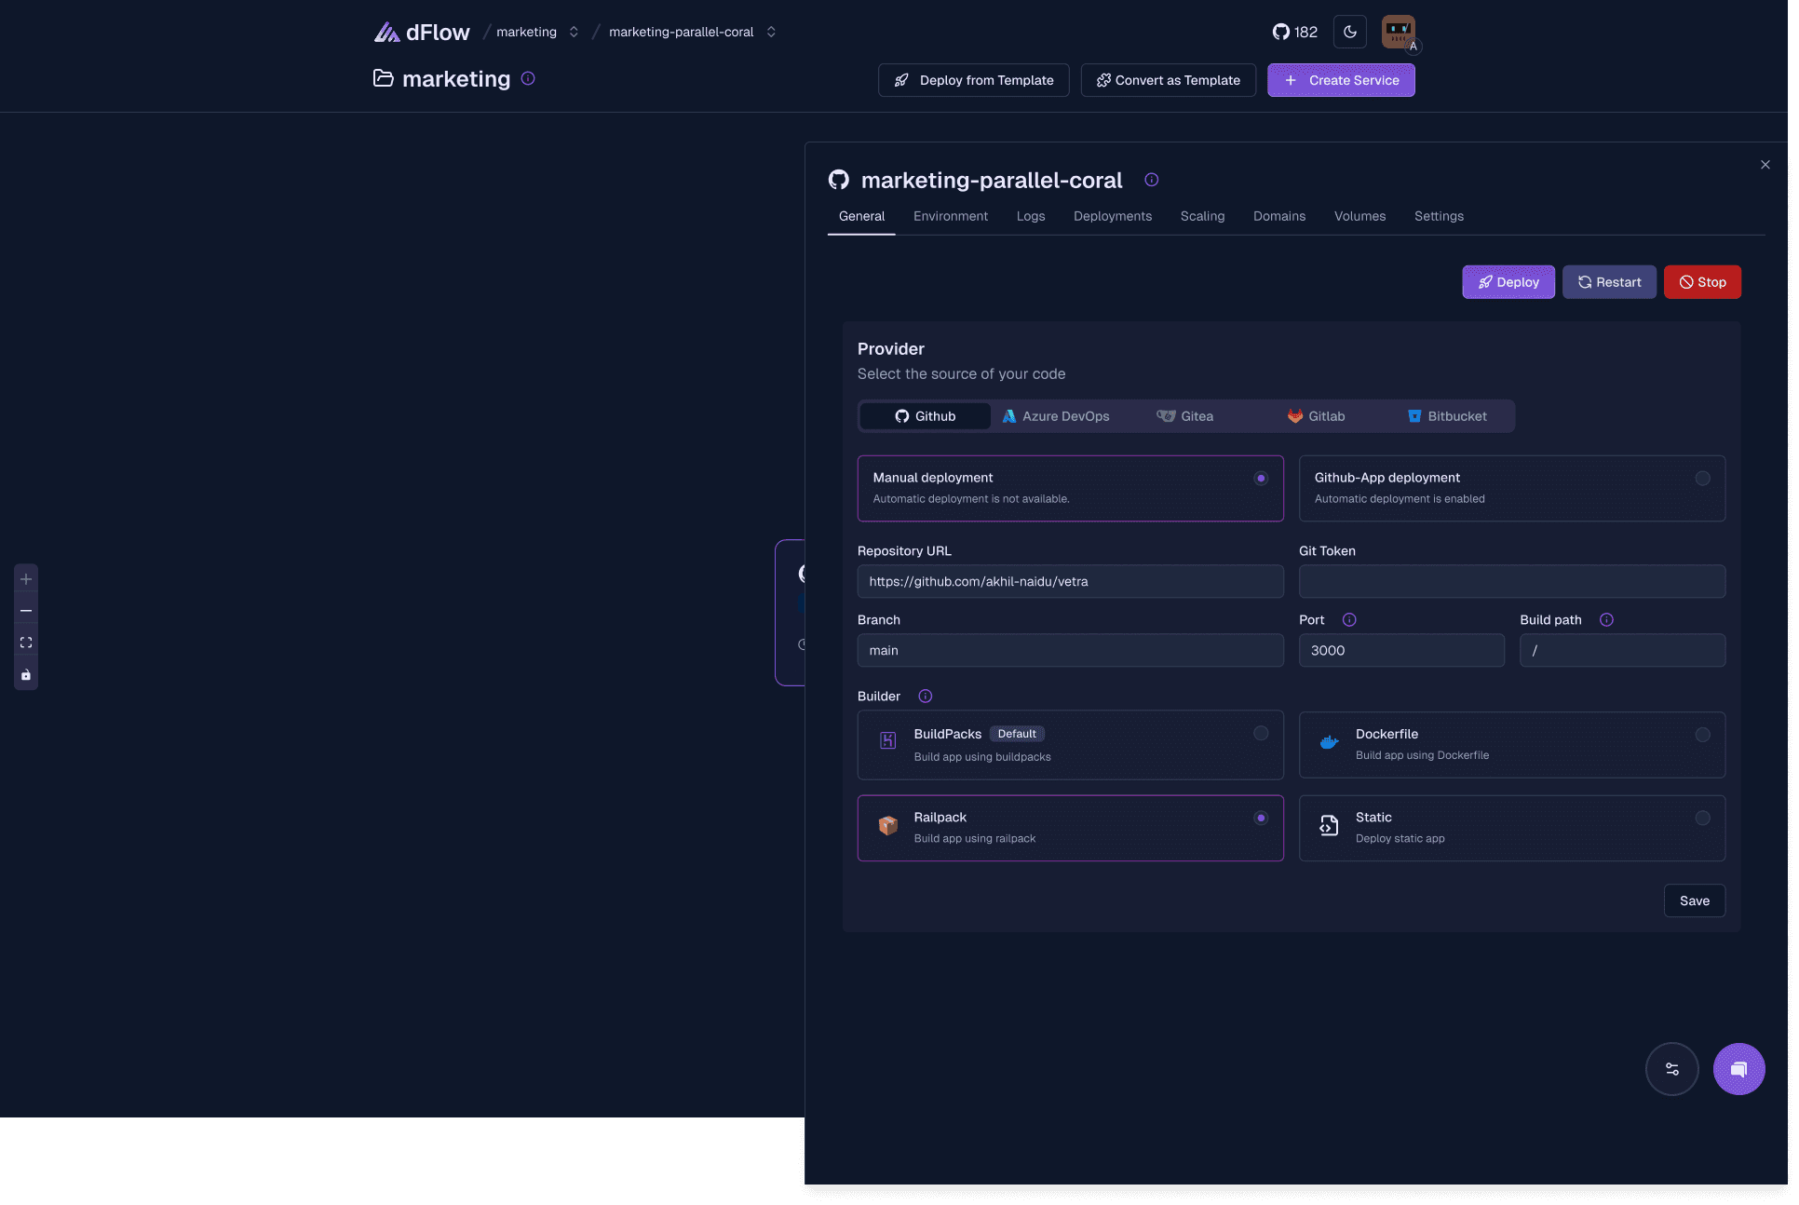
Task: Toggle dark mode with the moon icon
Action: coord(1349,31)
